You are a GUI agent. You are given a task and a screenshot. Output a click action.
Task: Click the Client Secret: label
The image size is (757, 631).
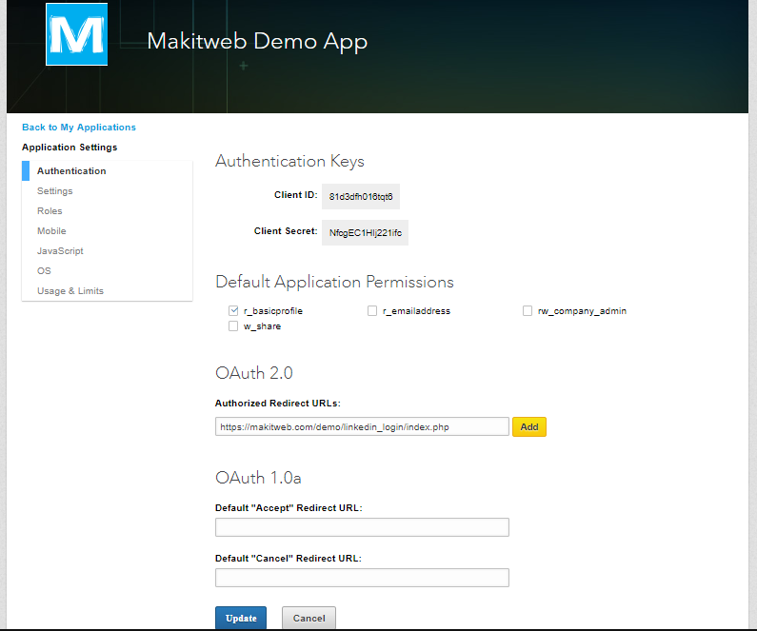pos(286,231)
